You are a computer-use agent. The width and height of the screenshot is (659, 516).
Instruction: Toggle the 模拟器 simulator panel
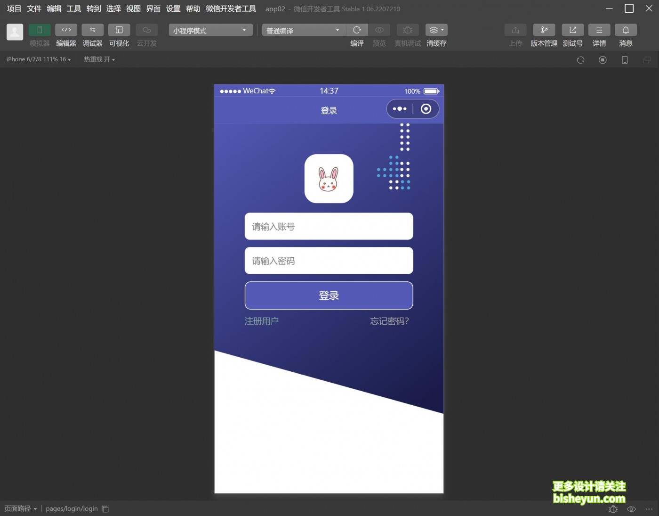pos(39,30)
